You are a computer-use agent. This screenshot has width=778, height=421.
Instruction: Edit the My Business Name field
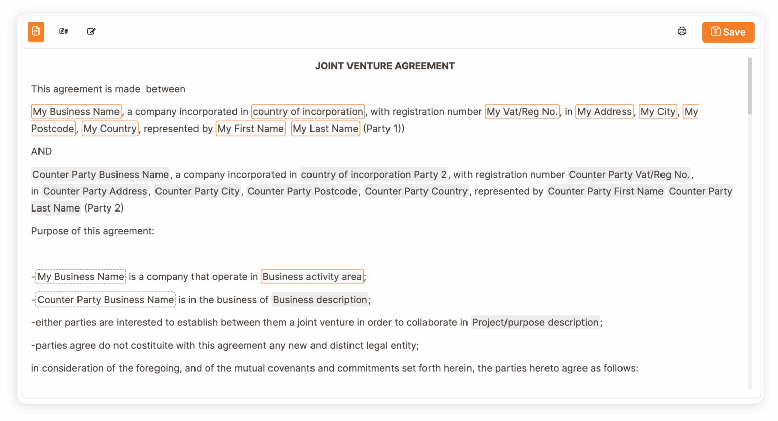(76, 111)
